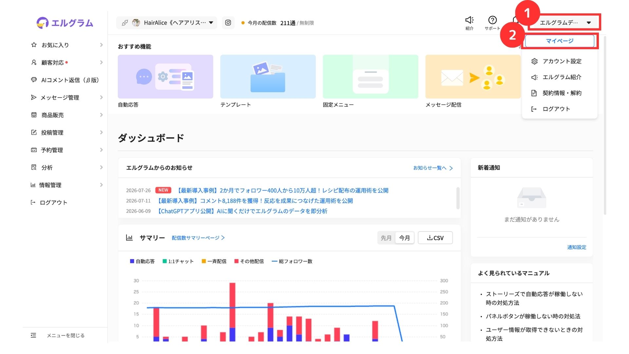Click the メッセージ管理 send icon
This screenshot has height=354, width=629.
[33, 97]
